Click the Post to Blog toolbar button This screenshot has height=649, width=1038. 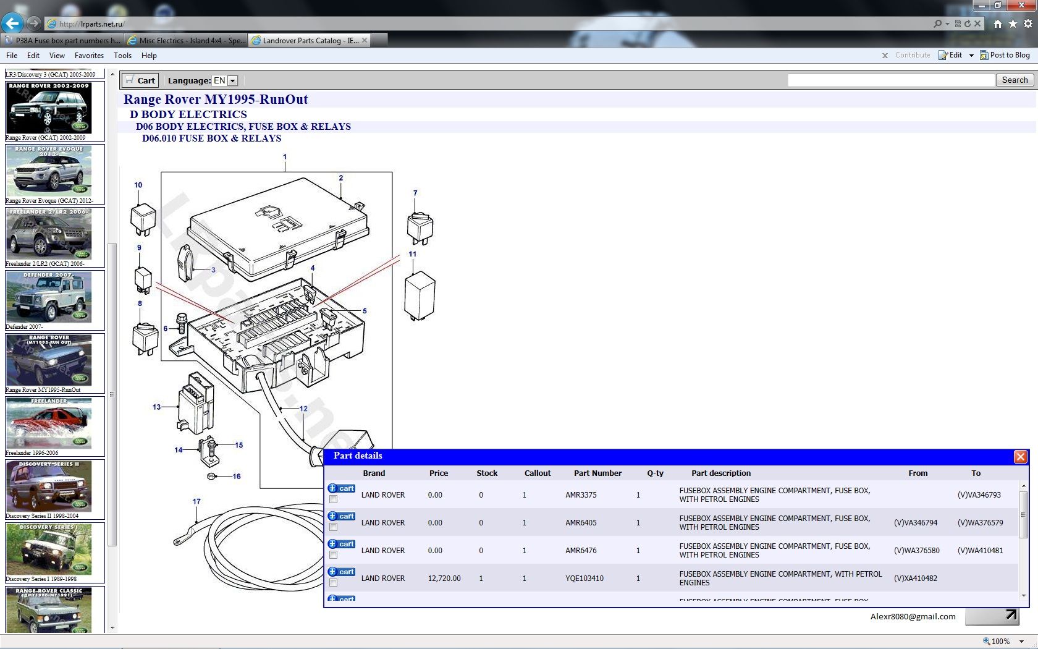pyautogui.click(x=1005, y=55)
